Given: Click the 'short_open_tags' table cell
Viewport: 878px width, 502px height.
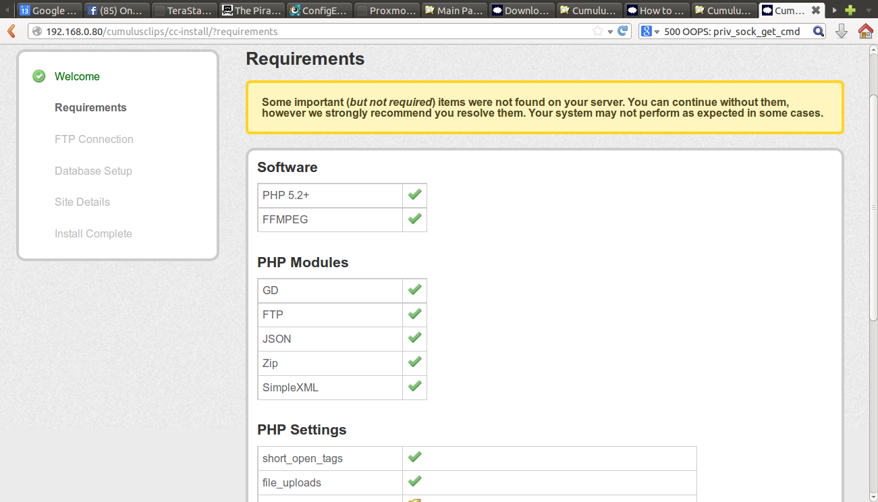Looking at the screenshot, I should [x=330, y=459].
